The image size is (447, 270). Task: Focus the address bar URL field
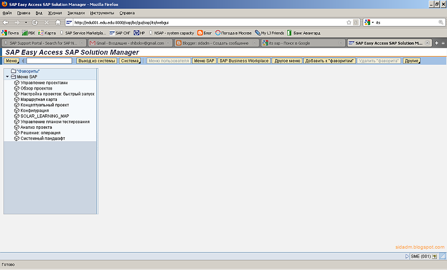(x=210, y=22)
